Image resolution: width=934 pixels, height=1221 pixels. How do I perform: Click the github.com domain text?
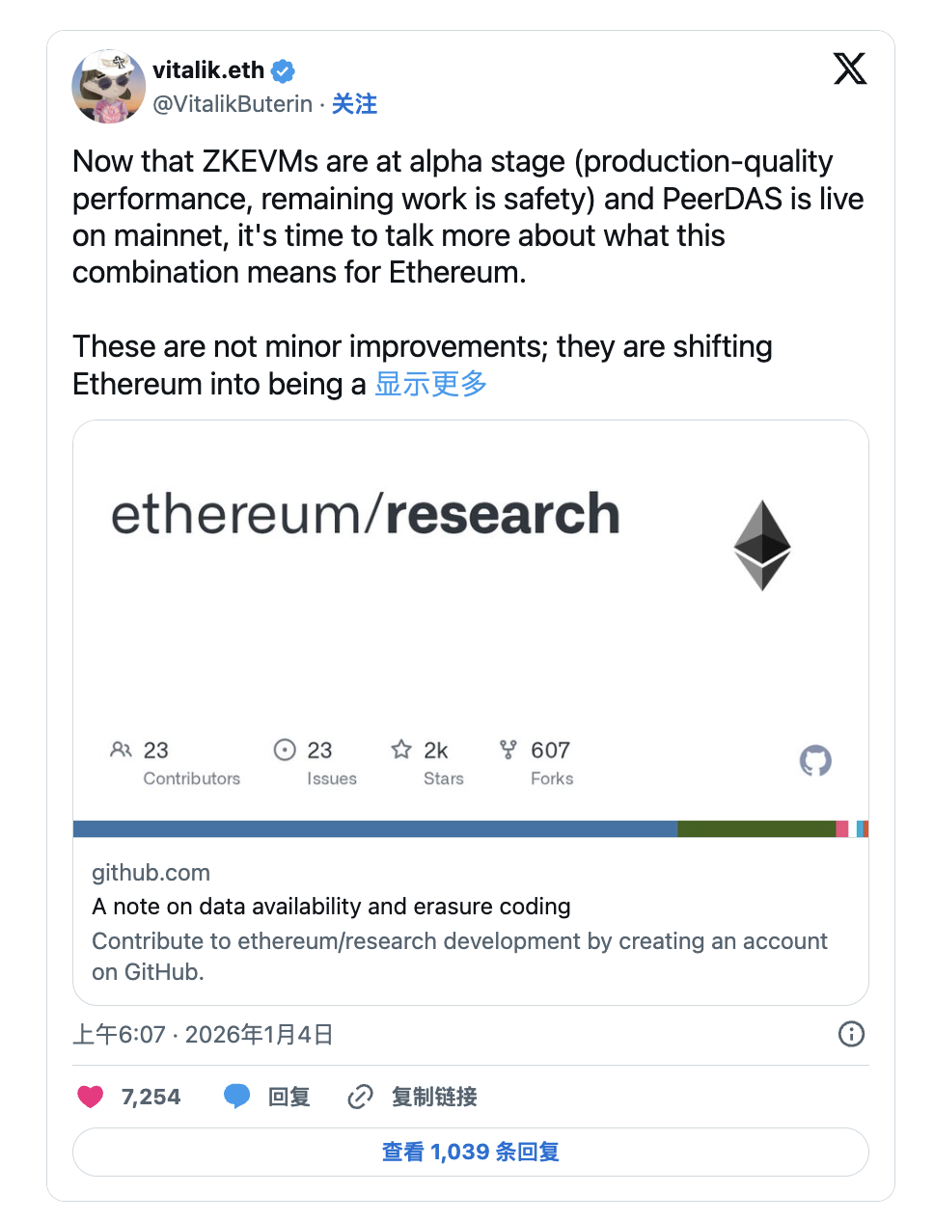pos(151,873)
